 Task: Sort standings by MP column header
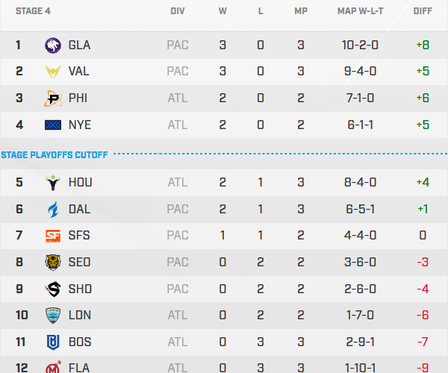301,12
